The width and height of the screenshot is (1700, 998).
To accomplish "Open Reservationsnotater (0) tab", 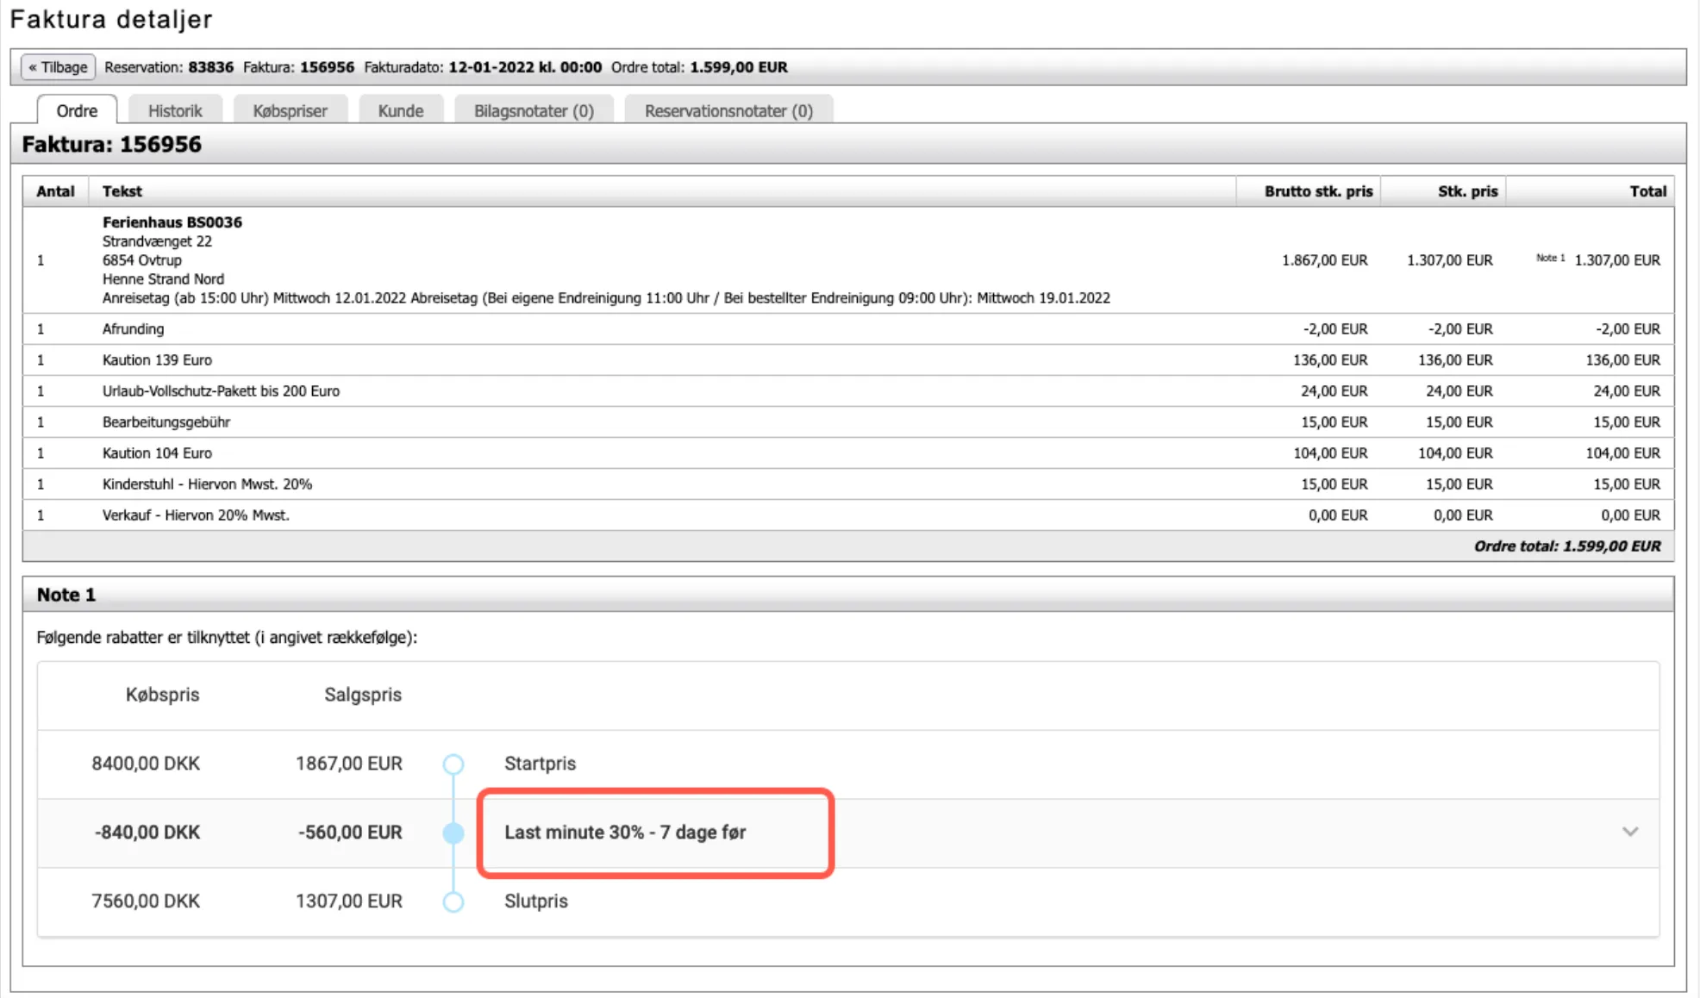I will (728, 110).
